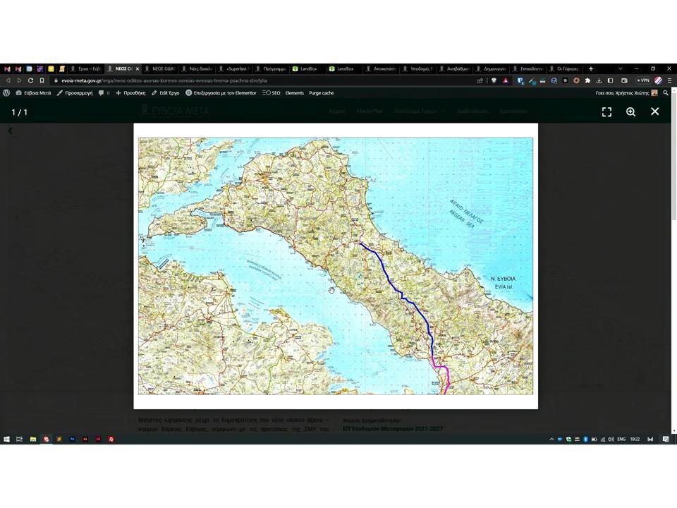Close the active ΝΕΟΣ ΟΔ tab
This screenshot has width=677, height=508.
coord(138,68)
